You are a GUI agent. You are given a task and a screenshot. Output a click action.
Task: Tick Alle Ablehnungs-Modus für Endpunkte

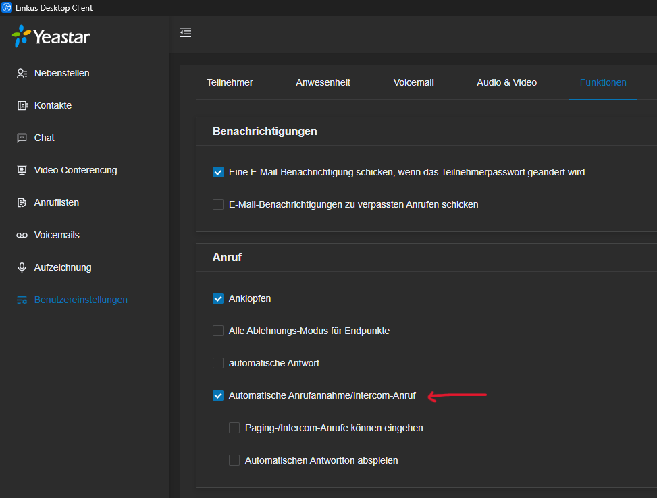click(218, 331)
